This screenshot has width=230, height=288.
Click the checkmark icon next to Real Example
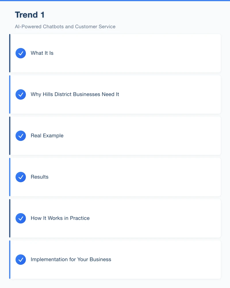pyautogui.click(x=20, y=136)
